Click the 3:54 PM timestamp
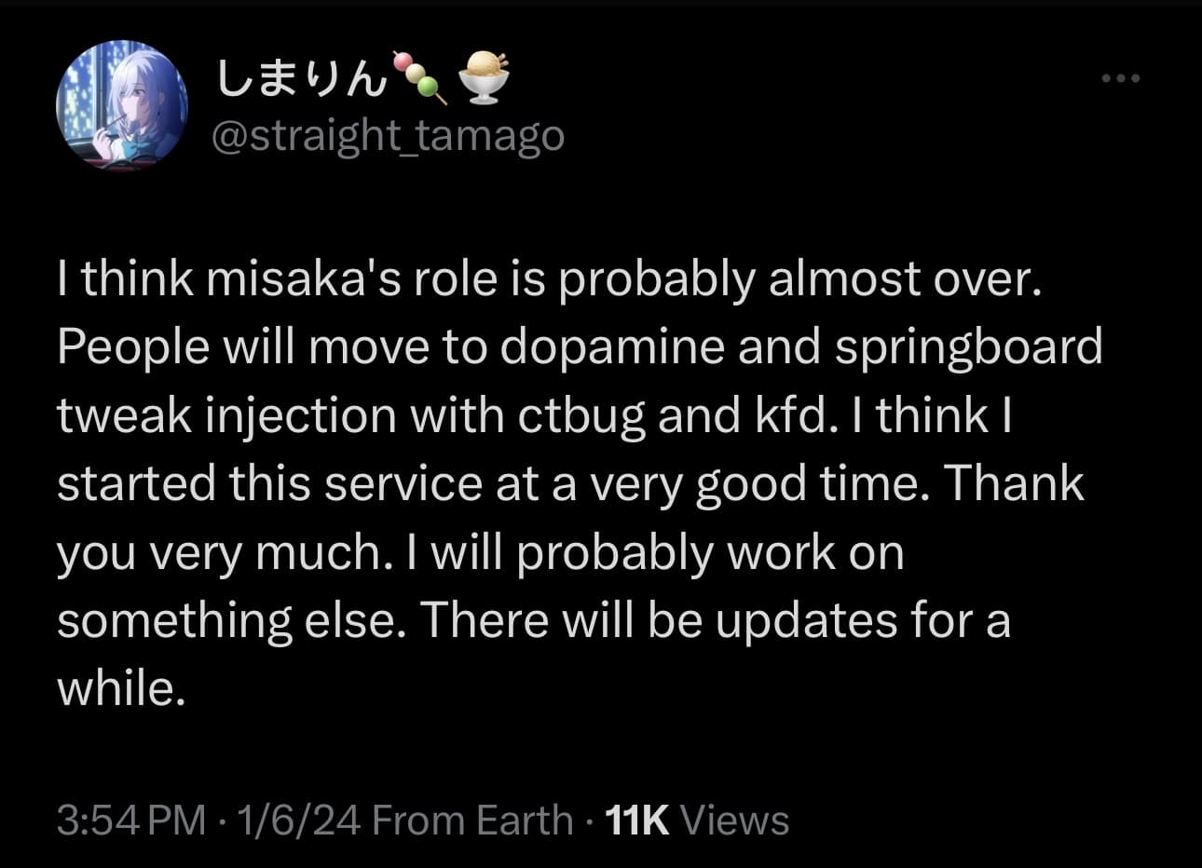The image size is (1202, 868). point(130,821)
